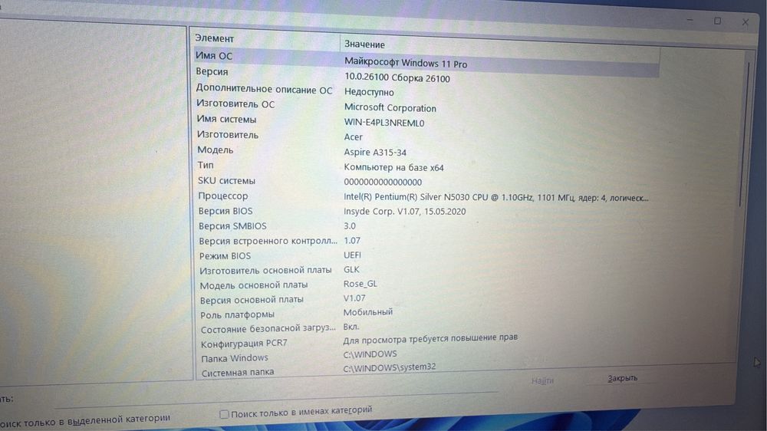Select 'Дополнительное описание ОС' row
Screen dimensions: 767x431
[264, 89]
